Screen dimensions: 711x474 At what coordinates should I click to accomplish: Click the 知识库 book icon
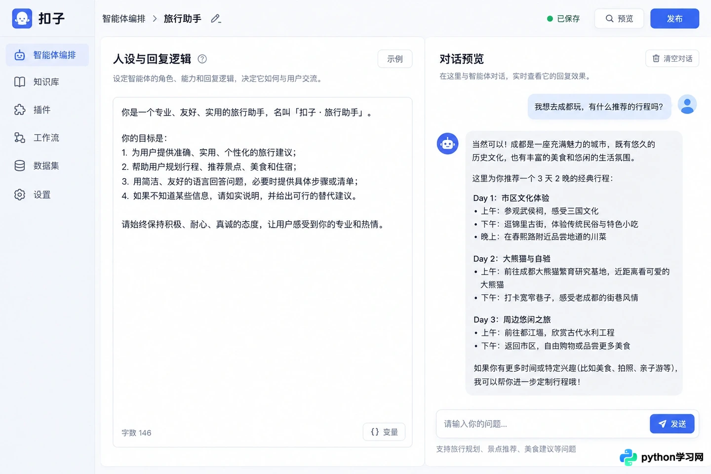pyautogui.click(x=20, y=82)
